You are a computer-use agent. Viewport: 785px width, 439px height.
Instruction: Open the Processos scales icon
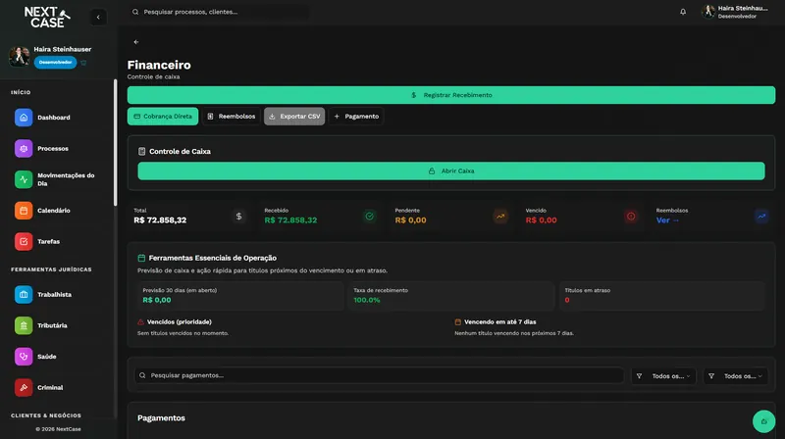point(24,149)
